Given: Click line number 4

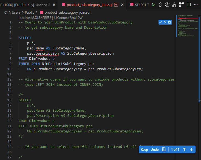Looking at the screenshot, I should click(x=10, y=38).
